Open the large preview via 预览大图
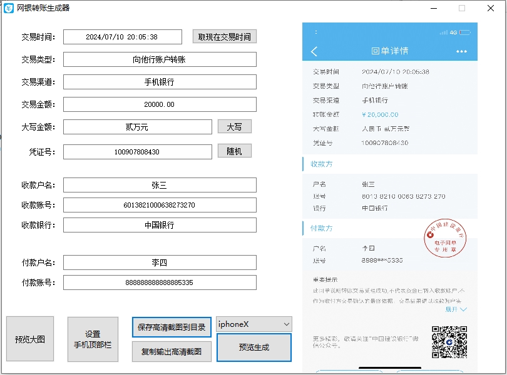This screenshot has width=507, height=375. pos(29,339)
